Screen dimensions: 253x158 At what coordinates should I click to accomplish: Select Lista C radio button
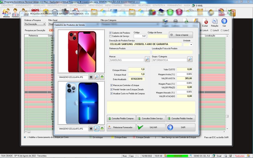222,30
